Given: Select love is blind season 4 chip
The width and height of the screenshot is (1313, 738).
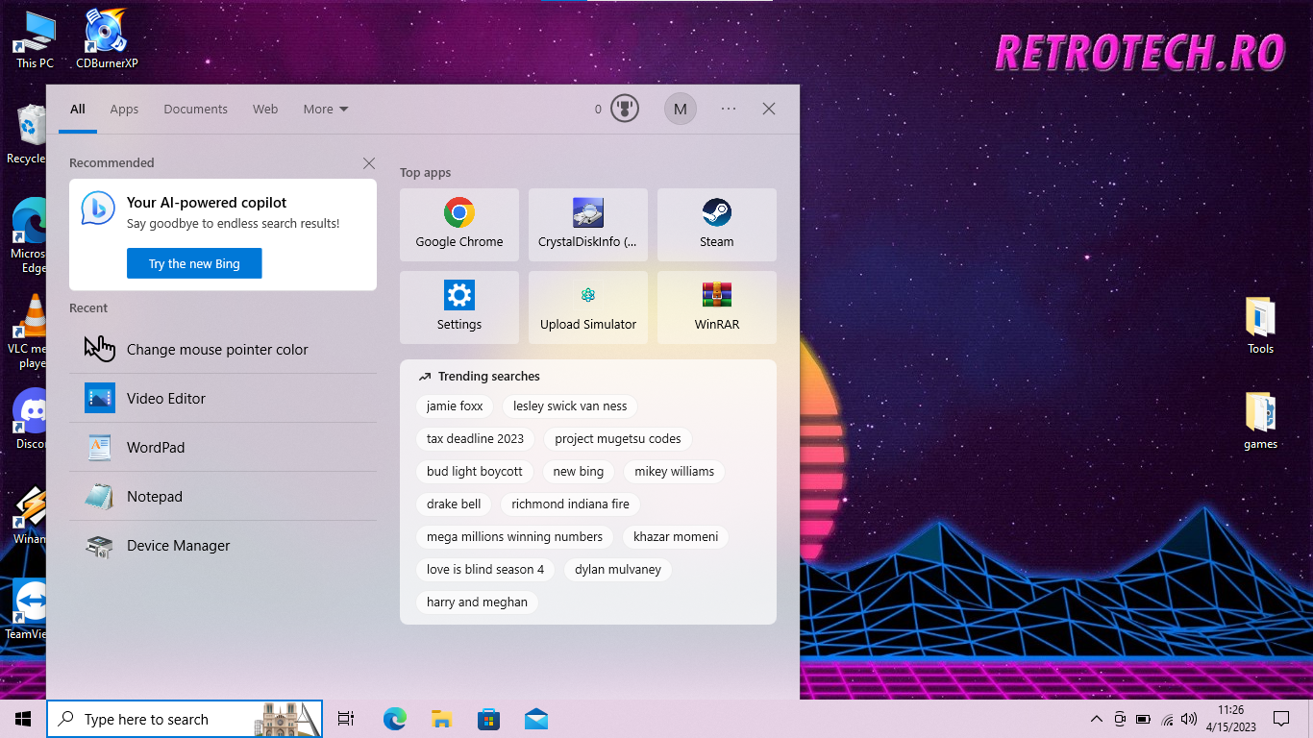Looking at the screenshot, I should pyautogui.click(x=485, y=570).
